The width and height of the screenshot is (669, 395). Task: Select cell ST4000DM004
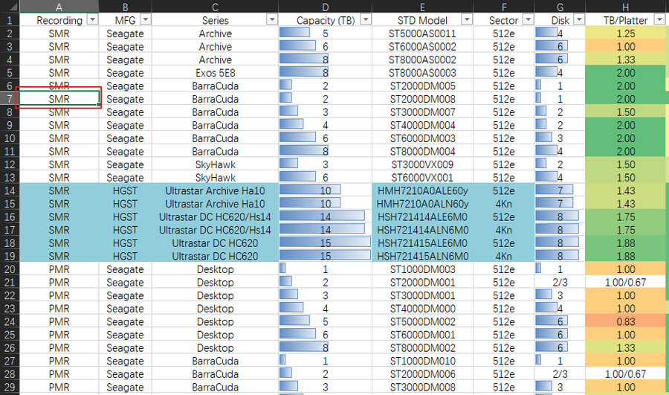(x=422, y=125)
